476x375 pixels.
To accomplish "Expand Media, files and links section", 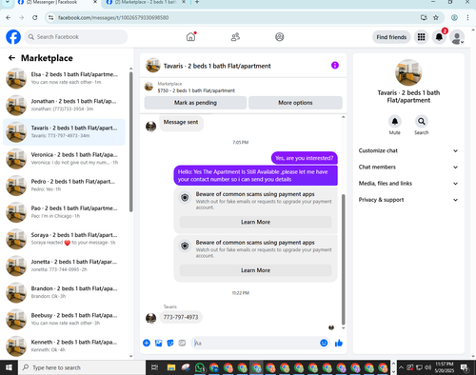I will (x=408, y=184).
